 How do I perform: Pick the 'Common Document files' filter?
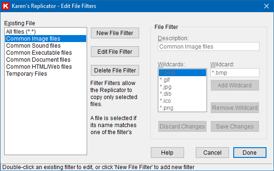point(45,60)
